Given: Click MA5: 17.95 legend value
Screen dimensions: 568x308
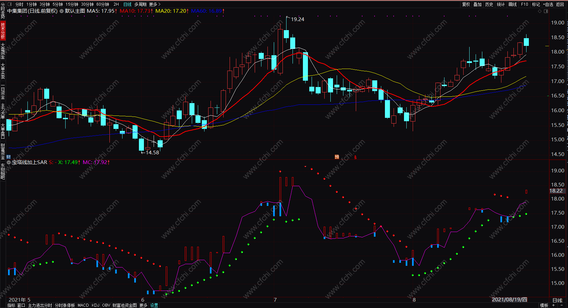Looking at the screenshot, I should [x=102, y=11].
